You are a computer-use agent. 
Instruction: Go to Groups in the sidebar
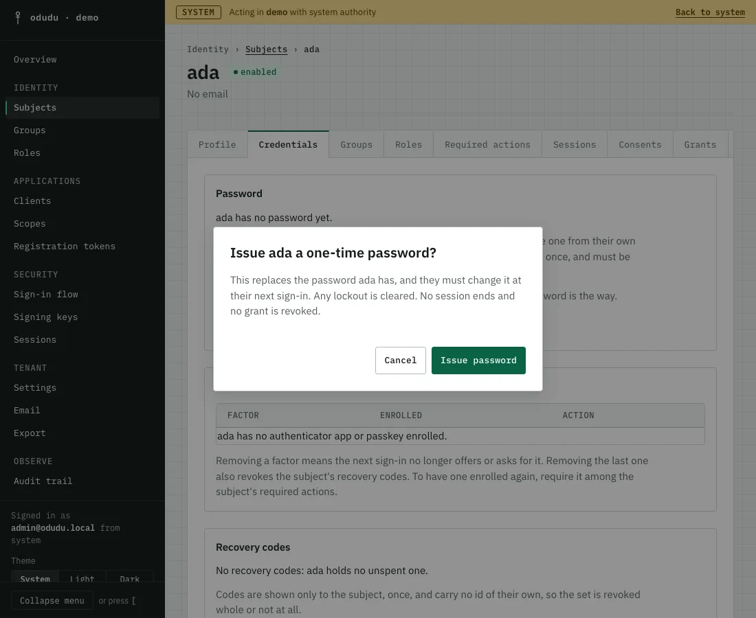[x=82, y=130]
